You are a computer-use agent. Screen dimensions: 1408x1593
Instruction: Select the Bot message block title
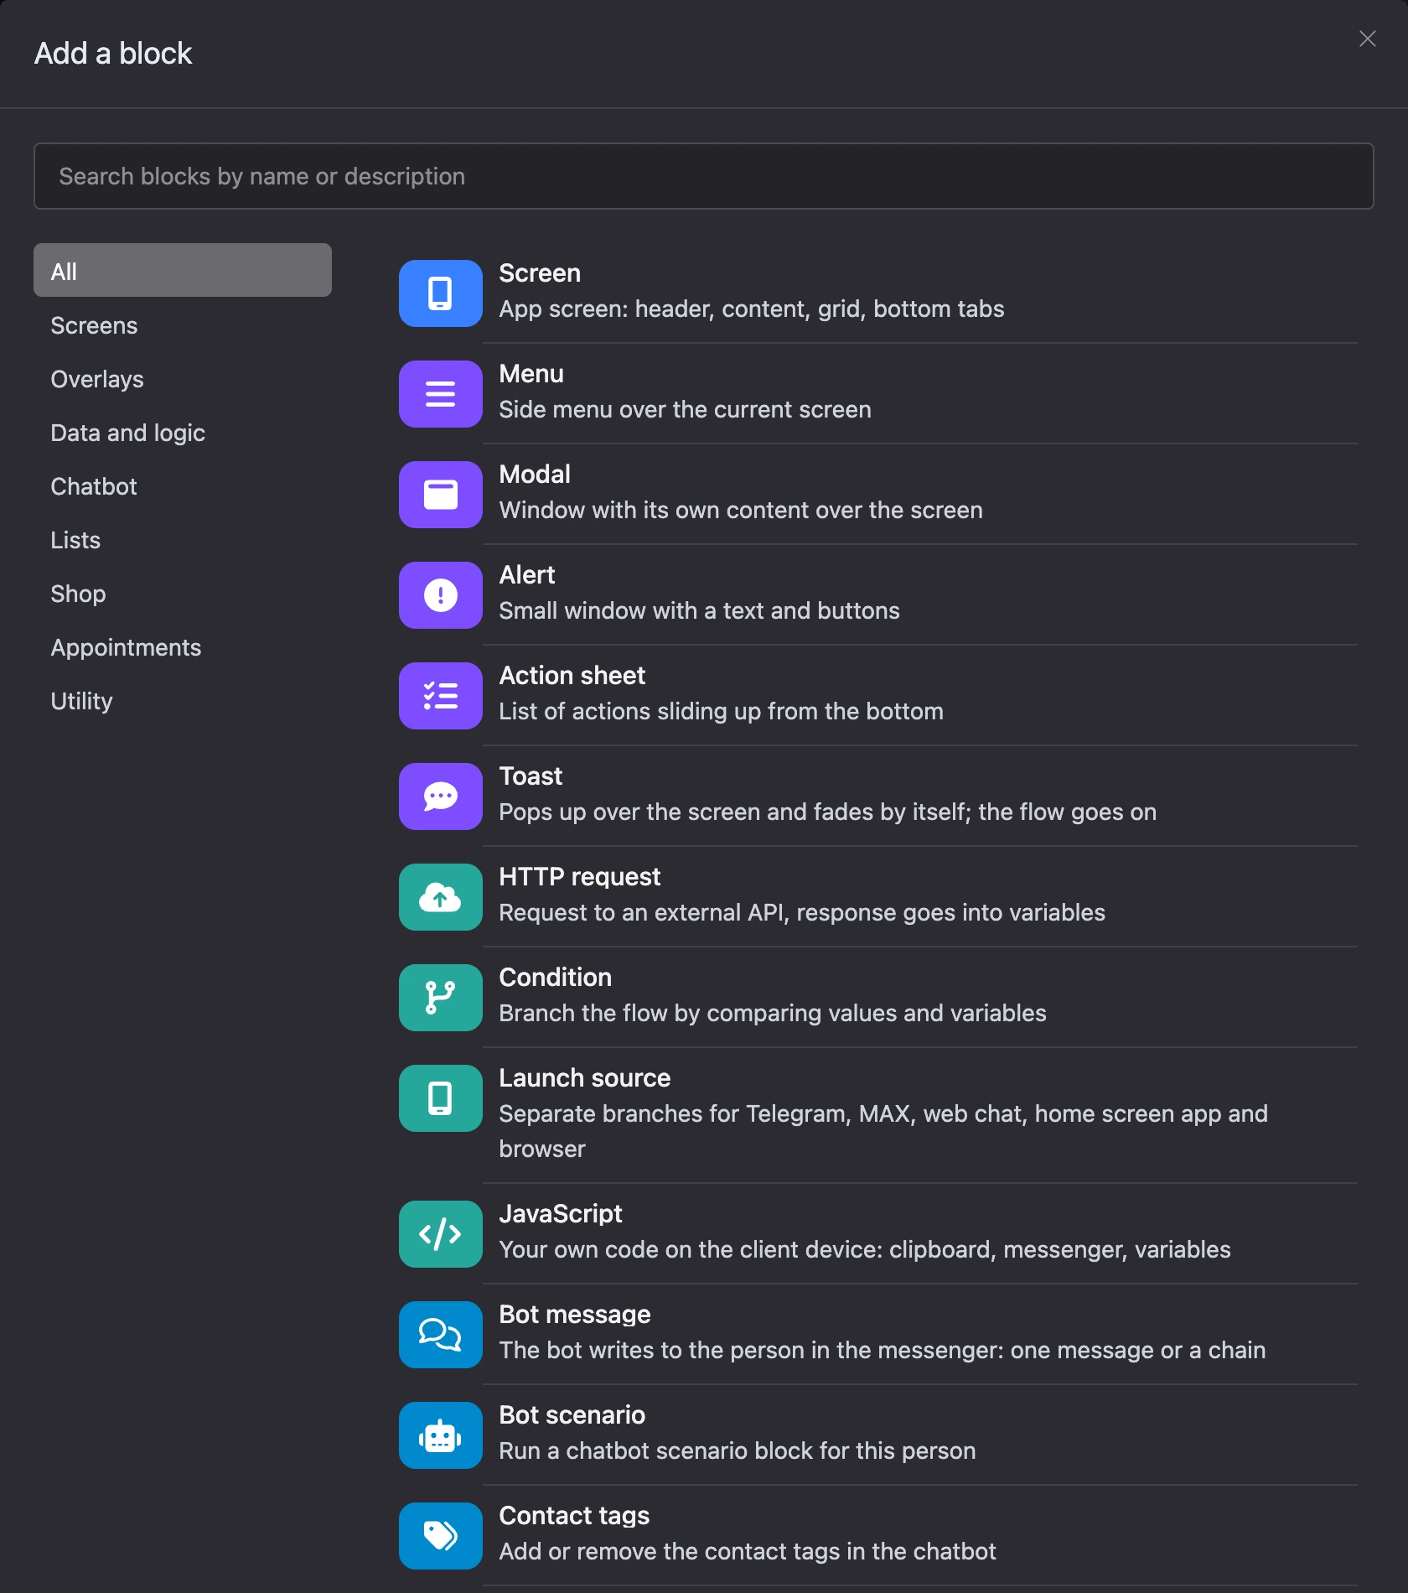575,1315
